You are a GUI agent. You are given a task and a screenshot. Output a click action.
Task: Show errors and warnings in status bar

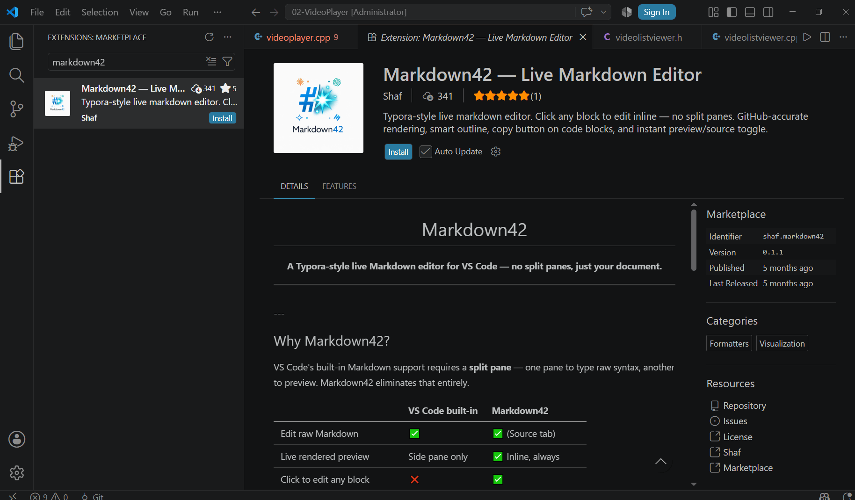[x=49, y=496]
